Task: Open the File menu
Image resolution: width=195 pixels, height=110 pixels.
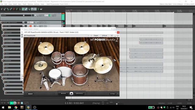Action: coord(2,4)
